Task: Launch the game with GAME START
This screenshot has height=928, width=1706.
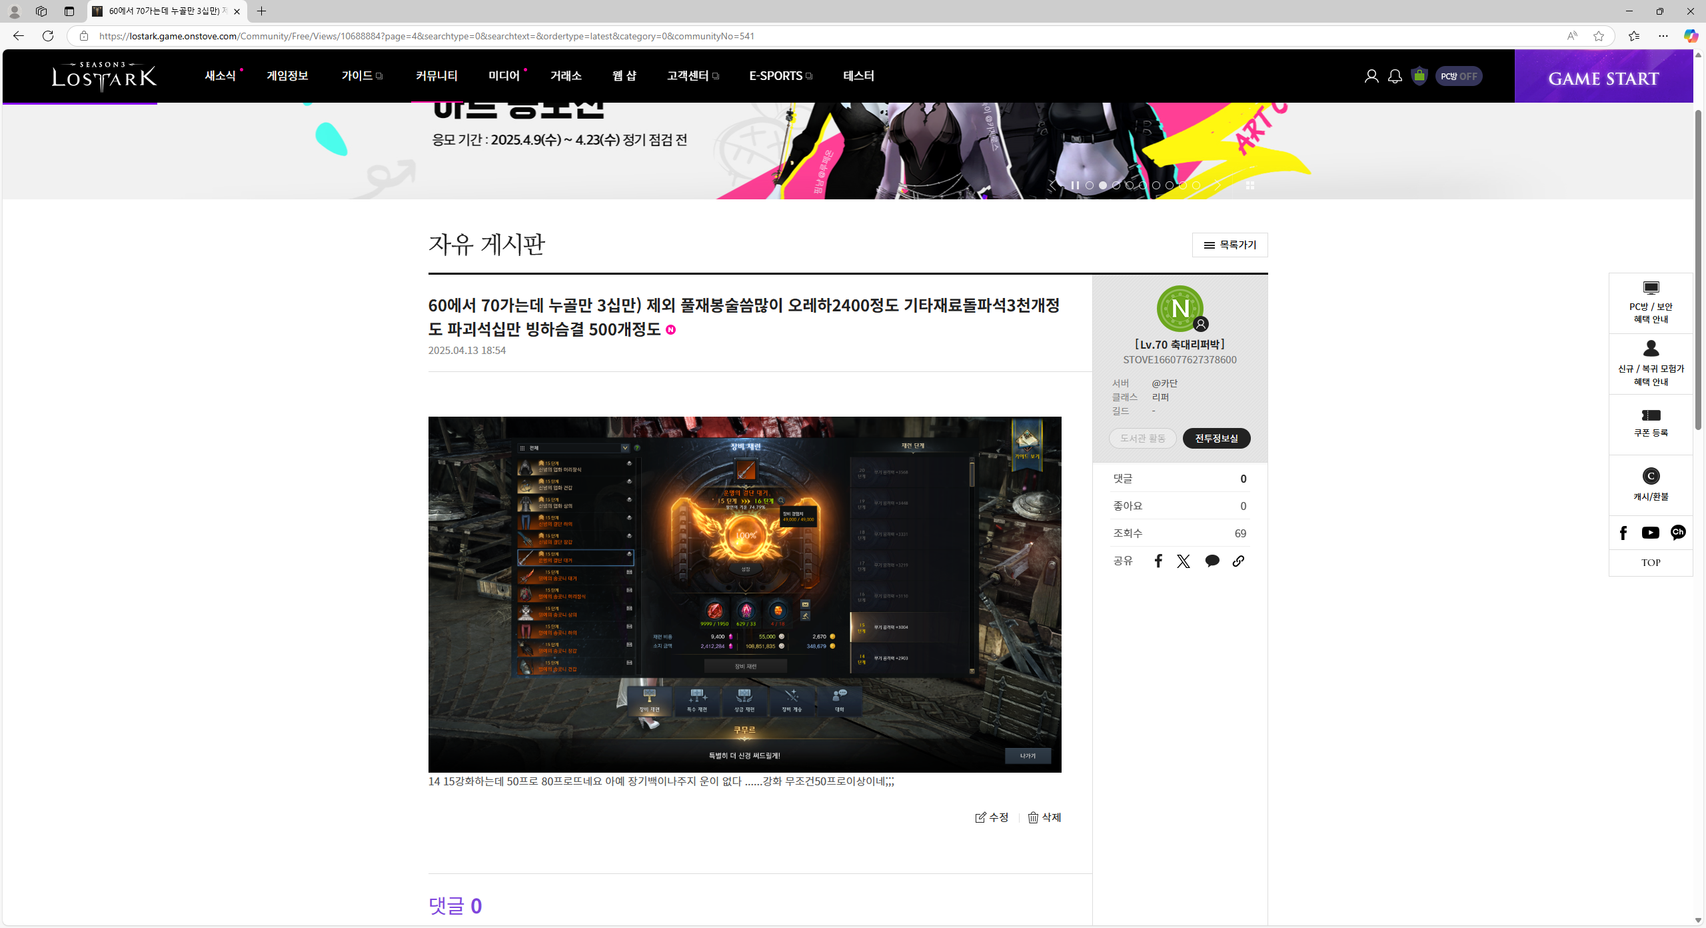Action: point(1603,76)
